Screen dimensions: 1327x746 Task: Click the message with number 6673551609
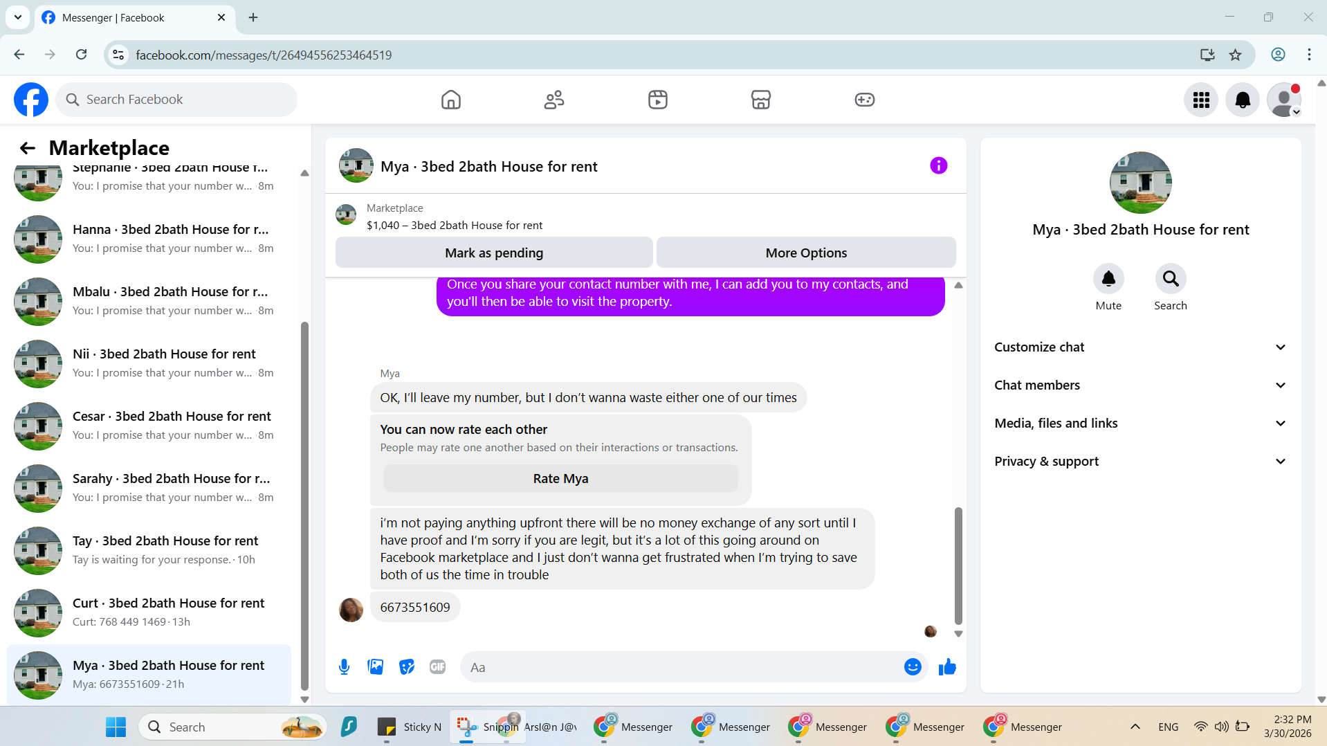coord(415,607)
